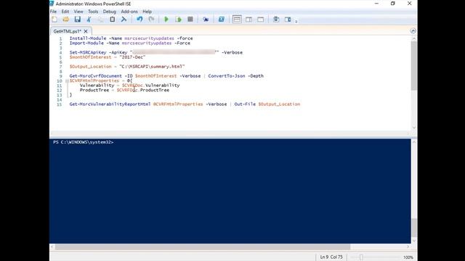
Task: Clear the console pane with the wiper icon
Action: 124,20
